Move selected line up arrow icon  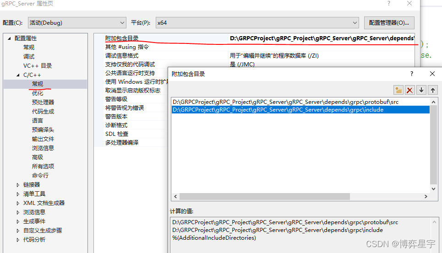click(x=433, y=90)
